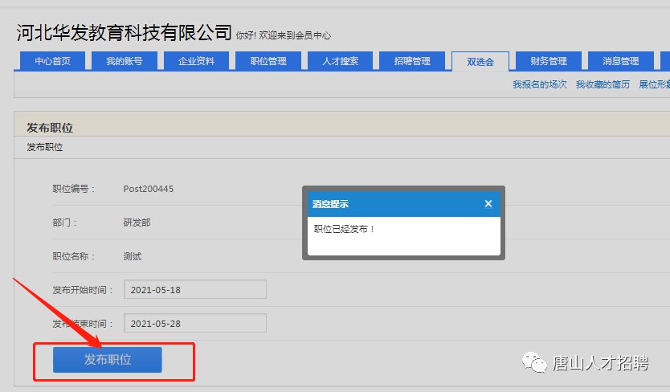Visit the 我收藏的简历 link
Screen dimensions: 670x392
[603, 84]
